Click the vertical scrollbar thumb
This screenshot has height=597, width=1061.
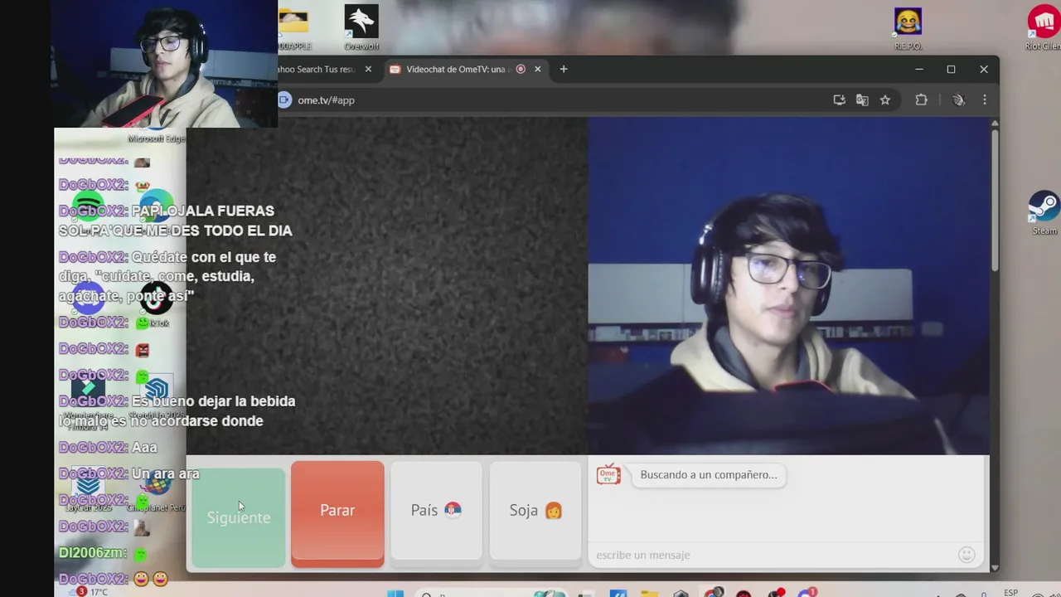point(995,199)
